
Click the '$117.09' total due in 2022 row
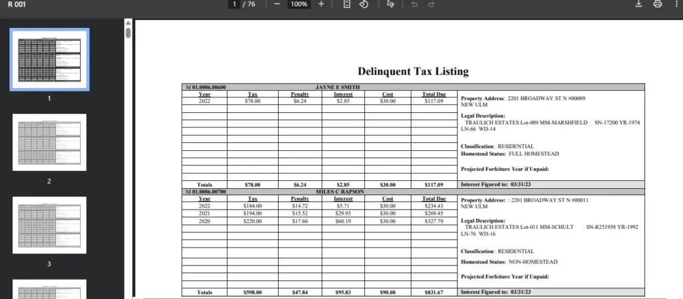coord(434,101)
